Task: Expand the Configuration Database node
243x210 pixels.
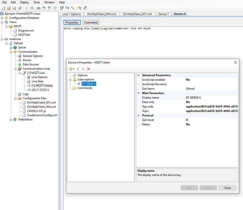Action: [x=2, y=18]
